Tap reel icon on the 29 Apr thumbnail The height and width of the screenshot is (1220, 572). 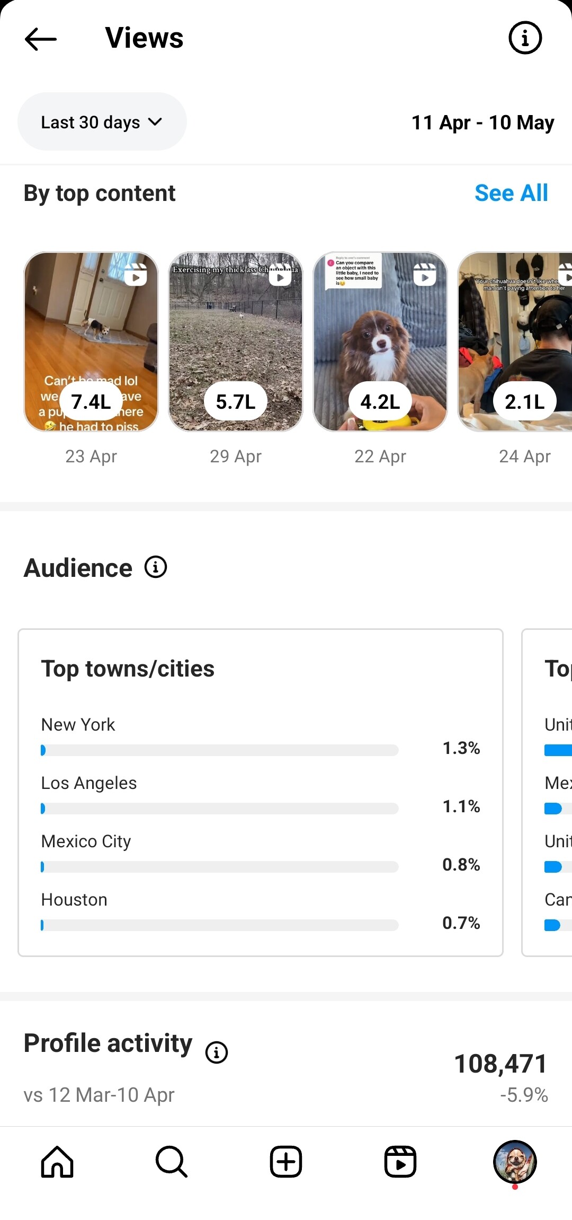coord(281,275)
